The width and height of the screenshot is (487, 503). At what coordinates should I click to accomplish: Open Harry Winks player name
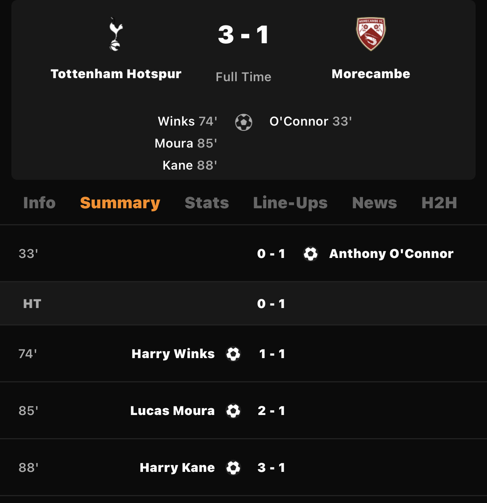pyautogui.click(x=173, y=354)
